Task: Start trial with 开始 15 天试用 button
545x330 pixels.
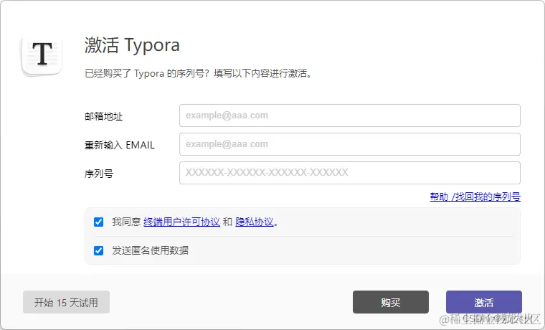Action: pos(66,302)
